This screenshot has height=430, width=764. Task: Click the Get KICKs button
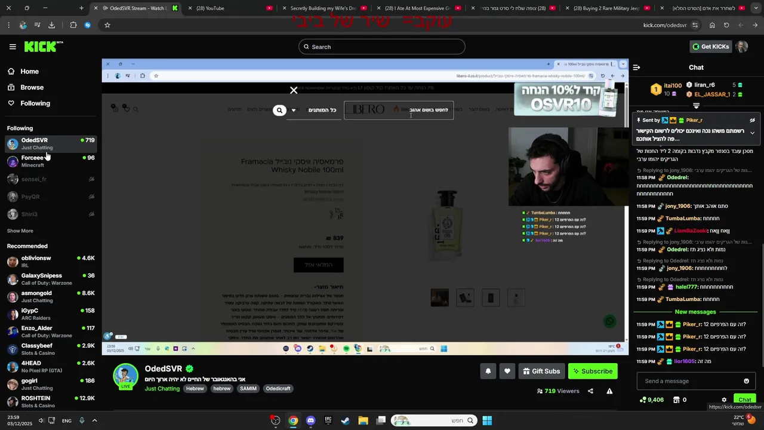click(x=710, y=47)
